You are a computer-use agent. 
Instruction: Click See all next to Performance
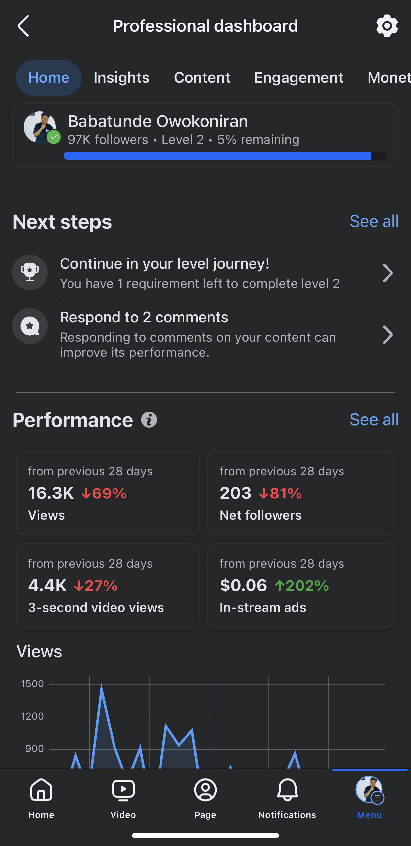click(x=374, y=420)
